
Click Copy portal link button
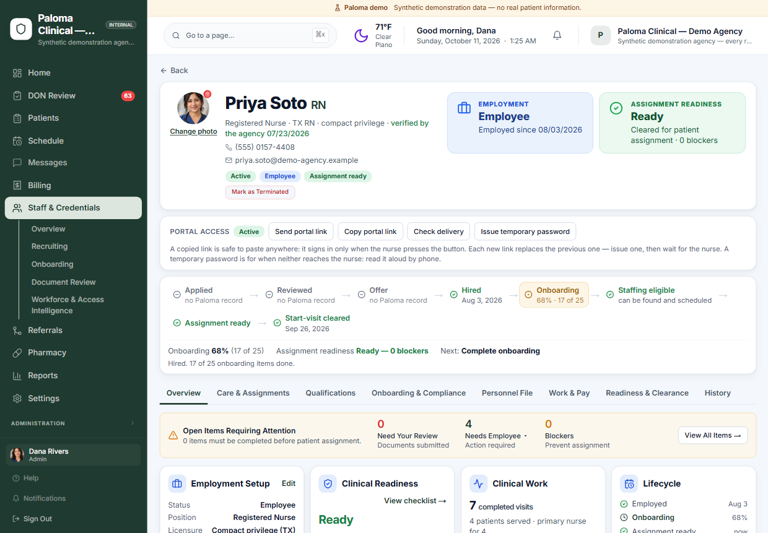pos(370,232)
